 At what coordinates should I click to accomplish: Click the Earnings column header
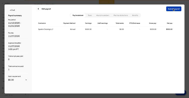point(88,23)
